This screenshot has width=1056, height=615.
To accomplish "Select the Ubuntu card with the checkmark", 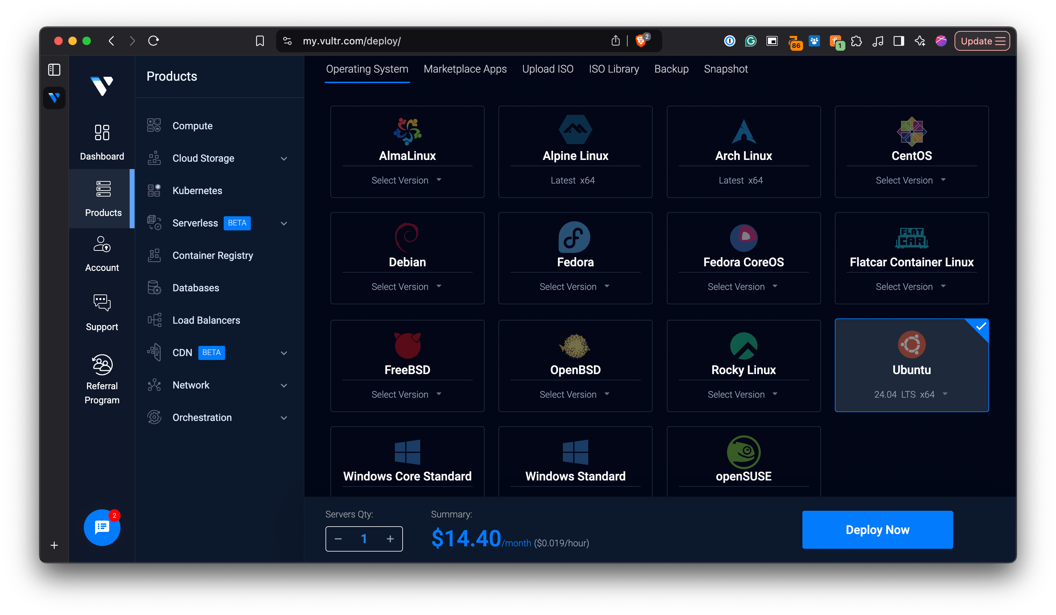I will 912,365.
